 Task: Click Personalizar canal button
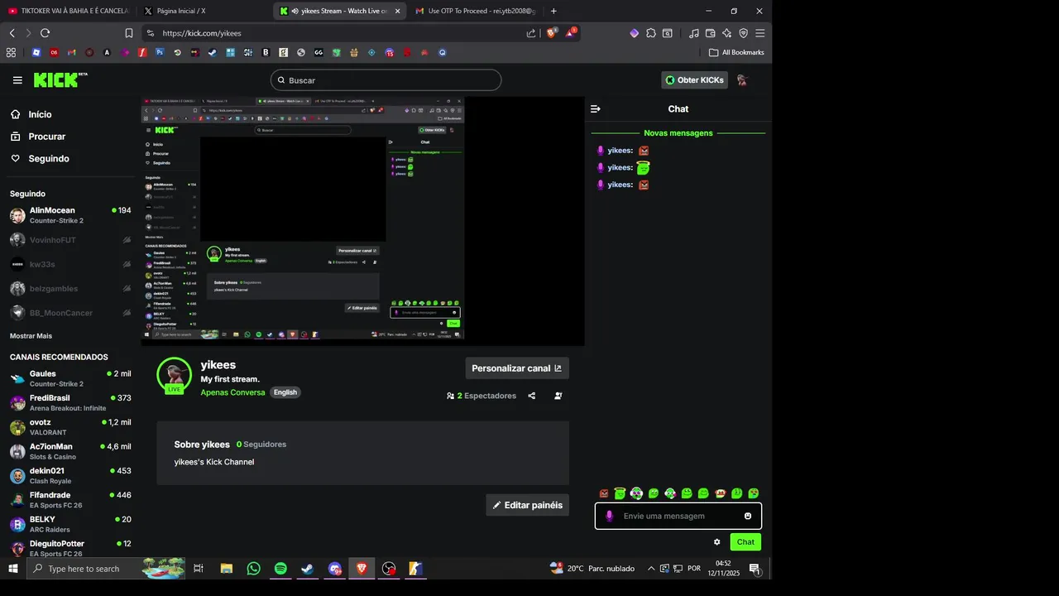517,368
